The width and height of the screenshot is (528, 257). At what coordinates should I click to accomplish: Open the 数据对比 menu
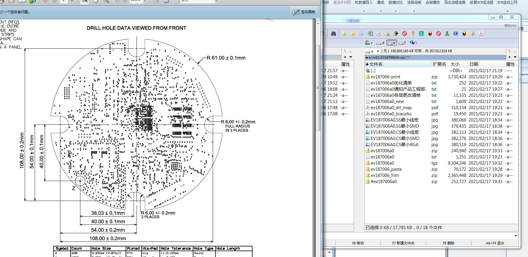[396, 3]
